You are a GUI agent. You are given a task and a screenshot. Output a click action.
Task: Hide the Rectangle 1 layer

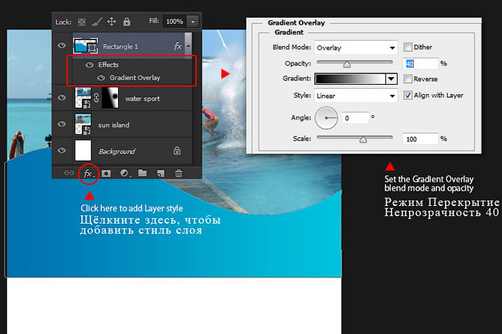(62, 46)
